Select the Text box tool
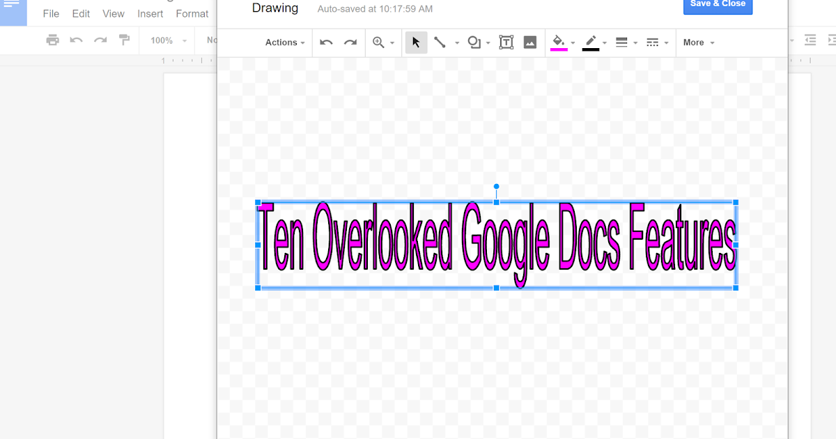The width and height of the screenshot is (836, 439). [506, 43]
